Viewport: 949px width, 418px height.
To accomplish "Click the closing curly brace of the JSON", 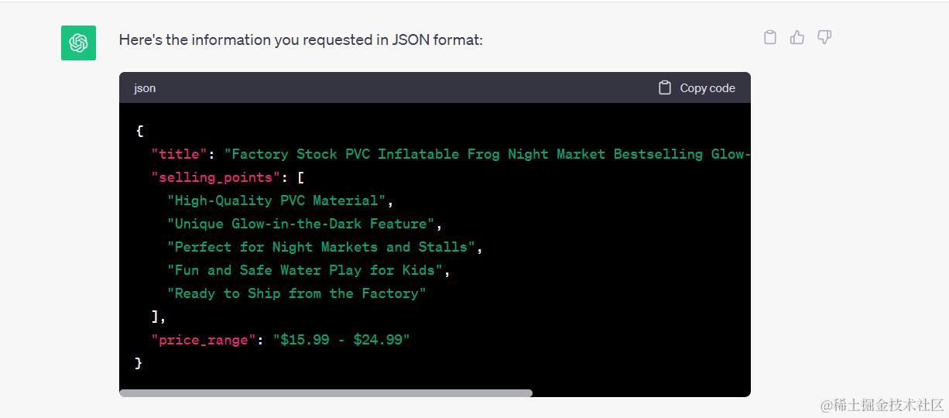I will 139,362.
